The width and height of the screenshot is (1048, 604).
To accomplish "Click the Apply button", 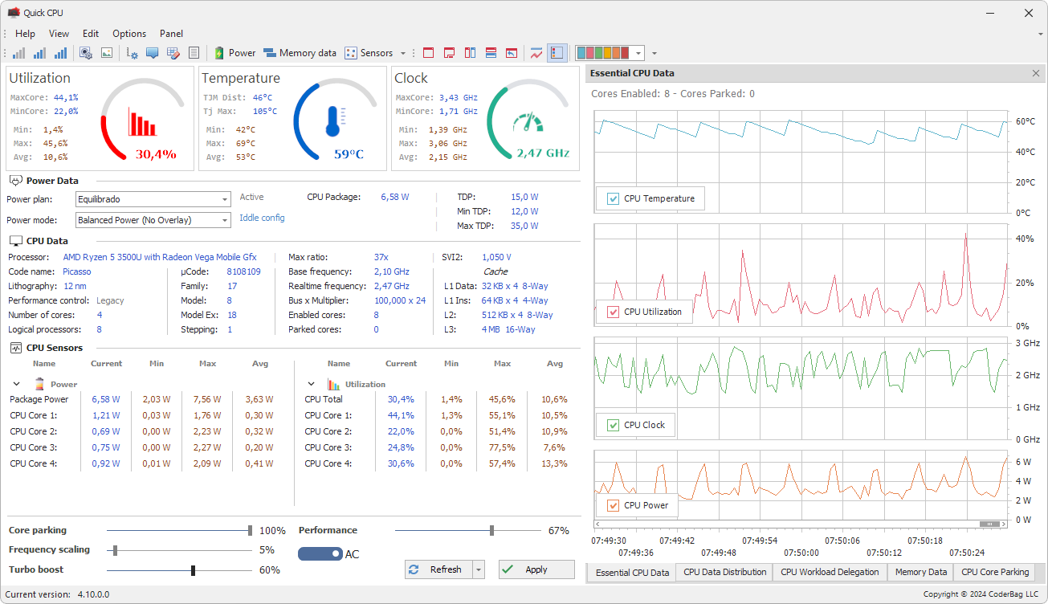I will [x=536, y=569].
